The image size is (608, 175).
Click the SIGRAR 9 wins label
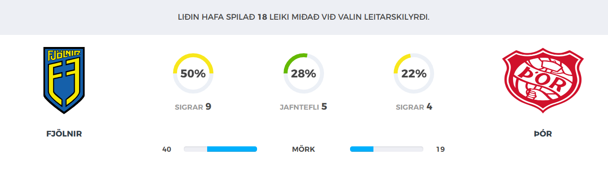pyautogui.click(x=193, y=107)
